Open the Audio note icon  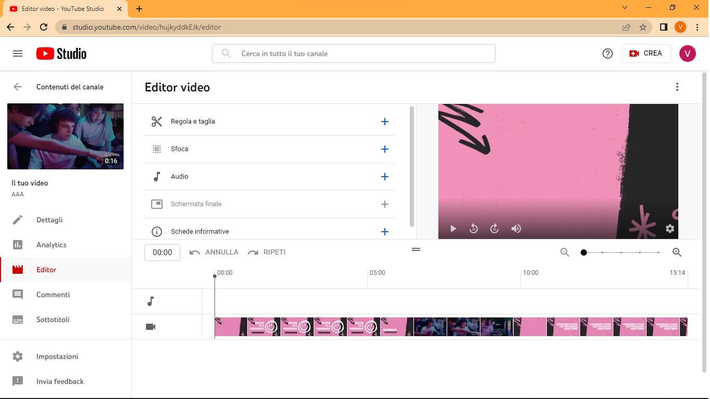[156, 176]
